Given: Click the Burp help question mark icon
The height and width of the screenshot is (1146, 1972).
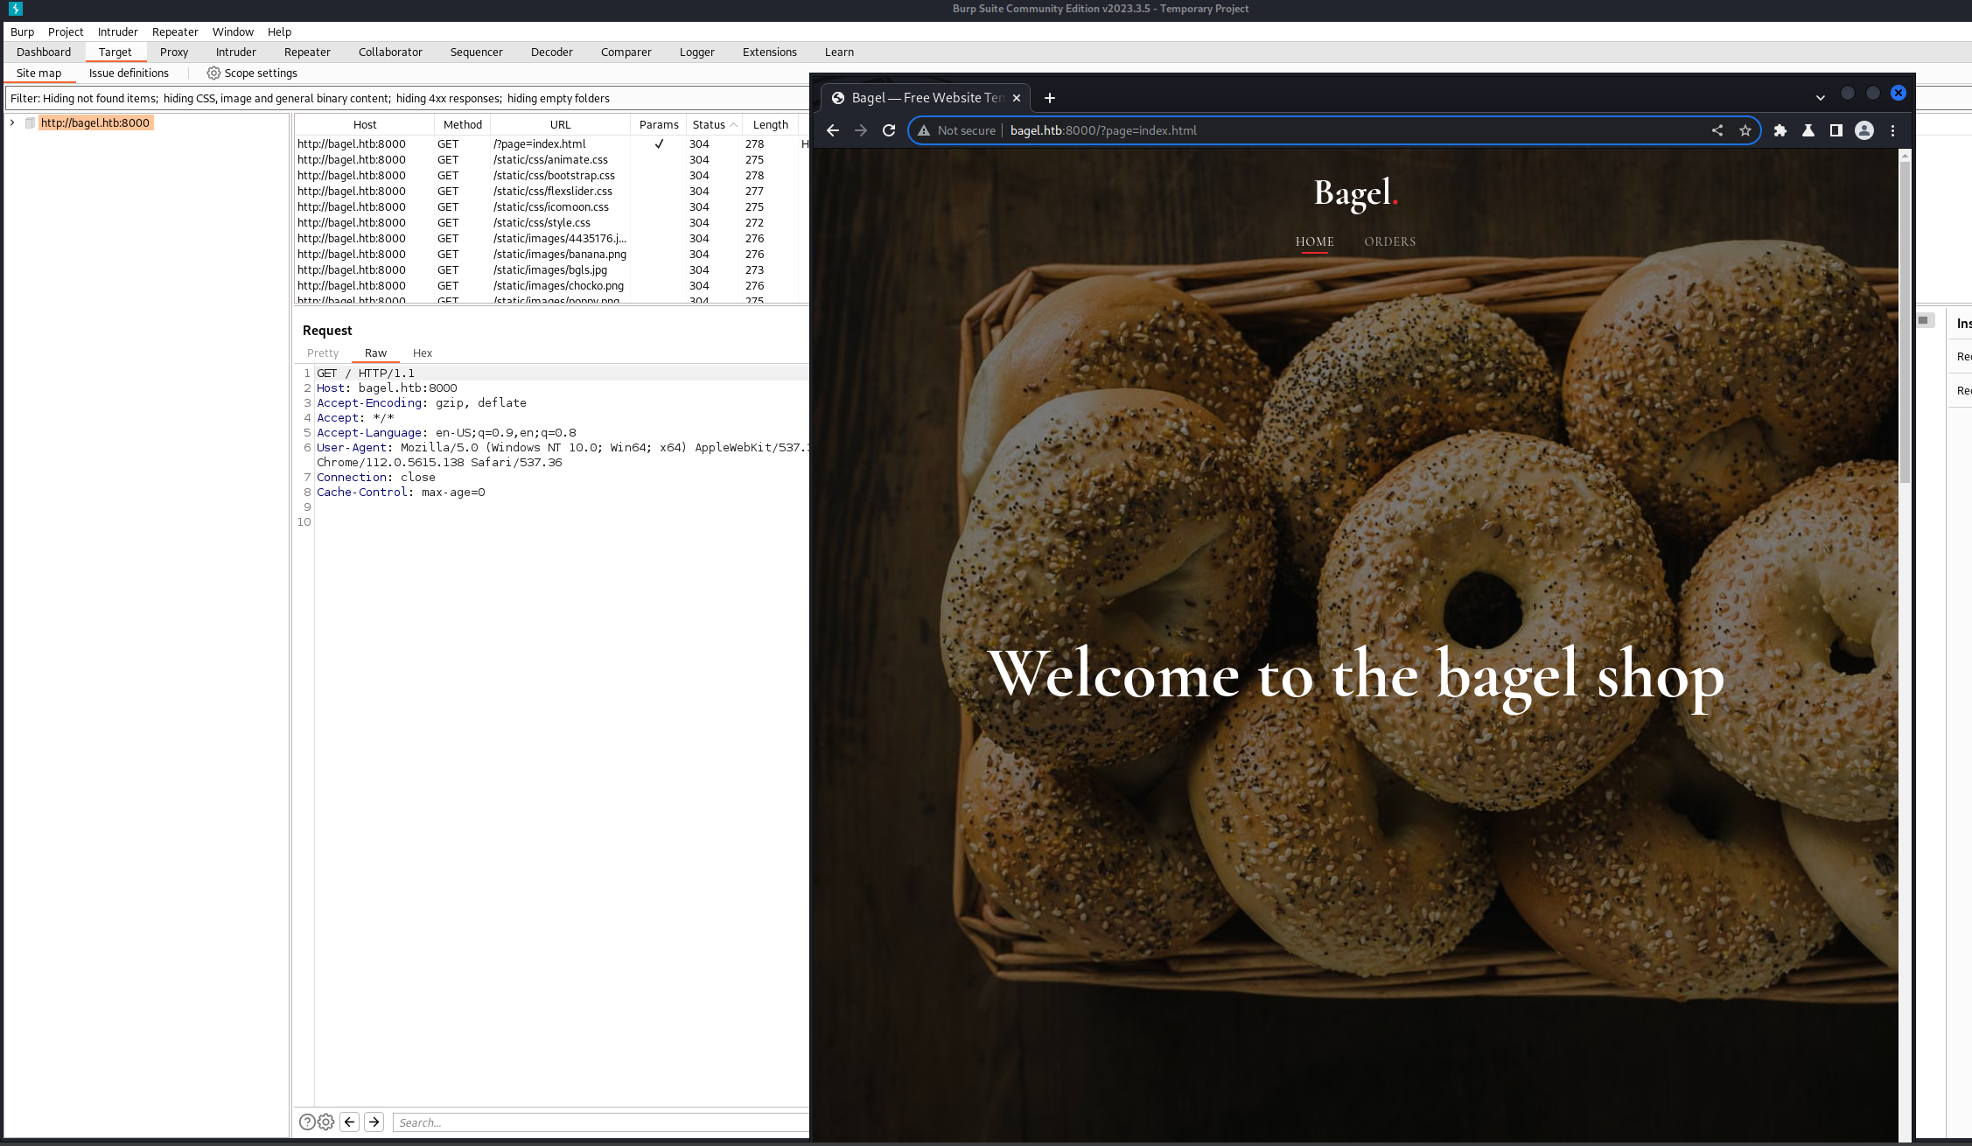Looking at the screenshot, I should (x=307, y=1121).
